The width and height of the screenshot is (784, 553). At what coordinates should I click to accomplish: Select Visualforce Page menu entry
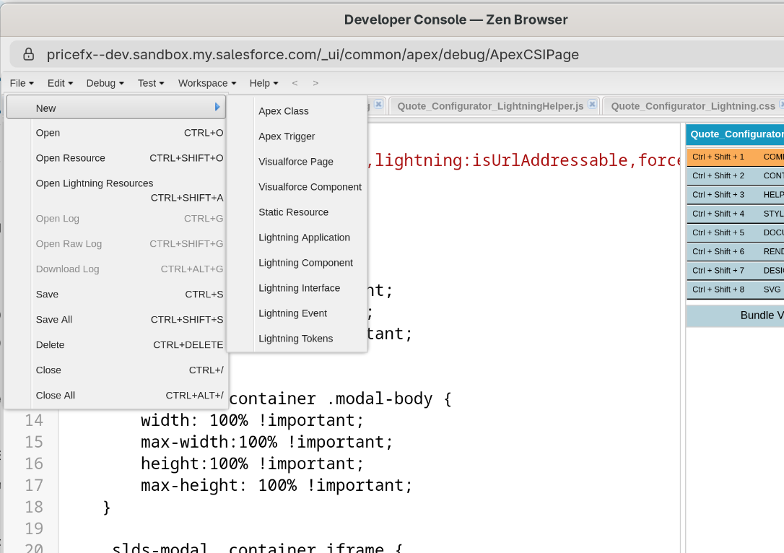tap(296, 162)
